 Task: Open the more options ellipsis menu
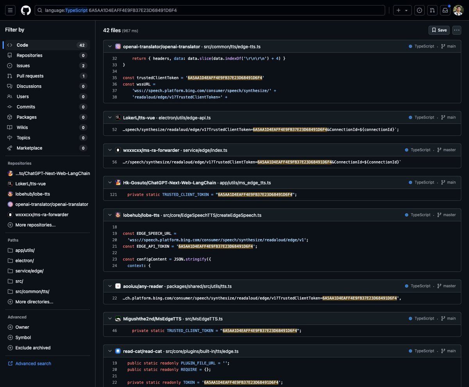point(457,30)
